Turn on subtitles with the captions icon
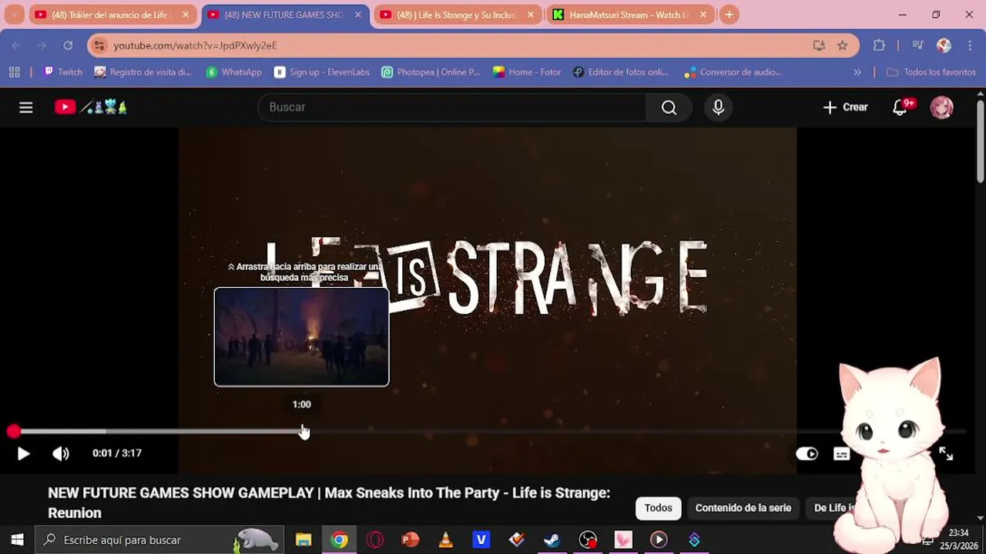This screenshot has height=554, width=986. tap(841, 454)
